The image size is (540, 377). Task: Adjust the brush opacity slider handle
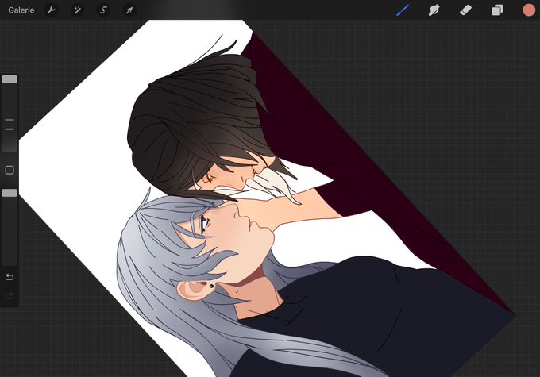click(x=10, y=193)
